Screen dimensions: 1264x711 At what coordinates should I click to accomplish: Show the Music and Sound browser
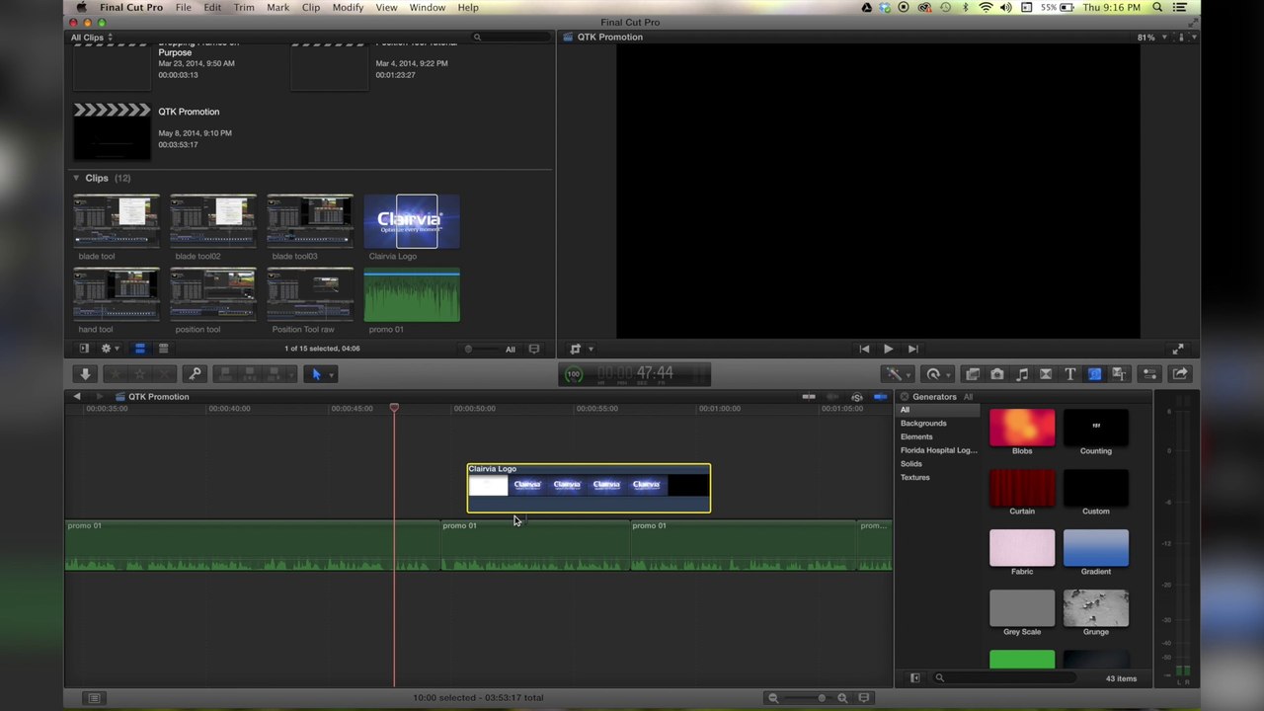point(1022,374)
